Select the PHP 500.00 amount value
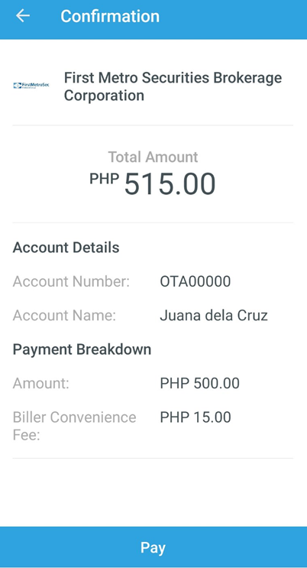This screenshot has height=568, width=307. click(x=200, y=383)
